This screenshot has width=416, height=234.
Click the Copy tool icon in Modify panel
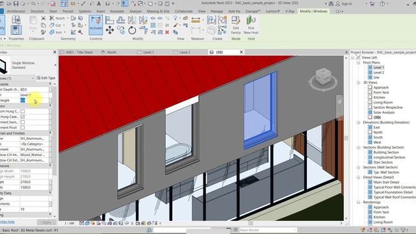tap(121, 31)
